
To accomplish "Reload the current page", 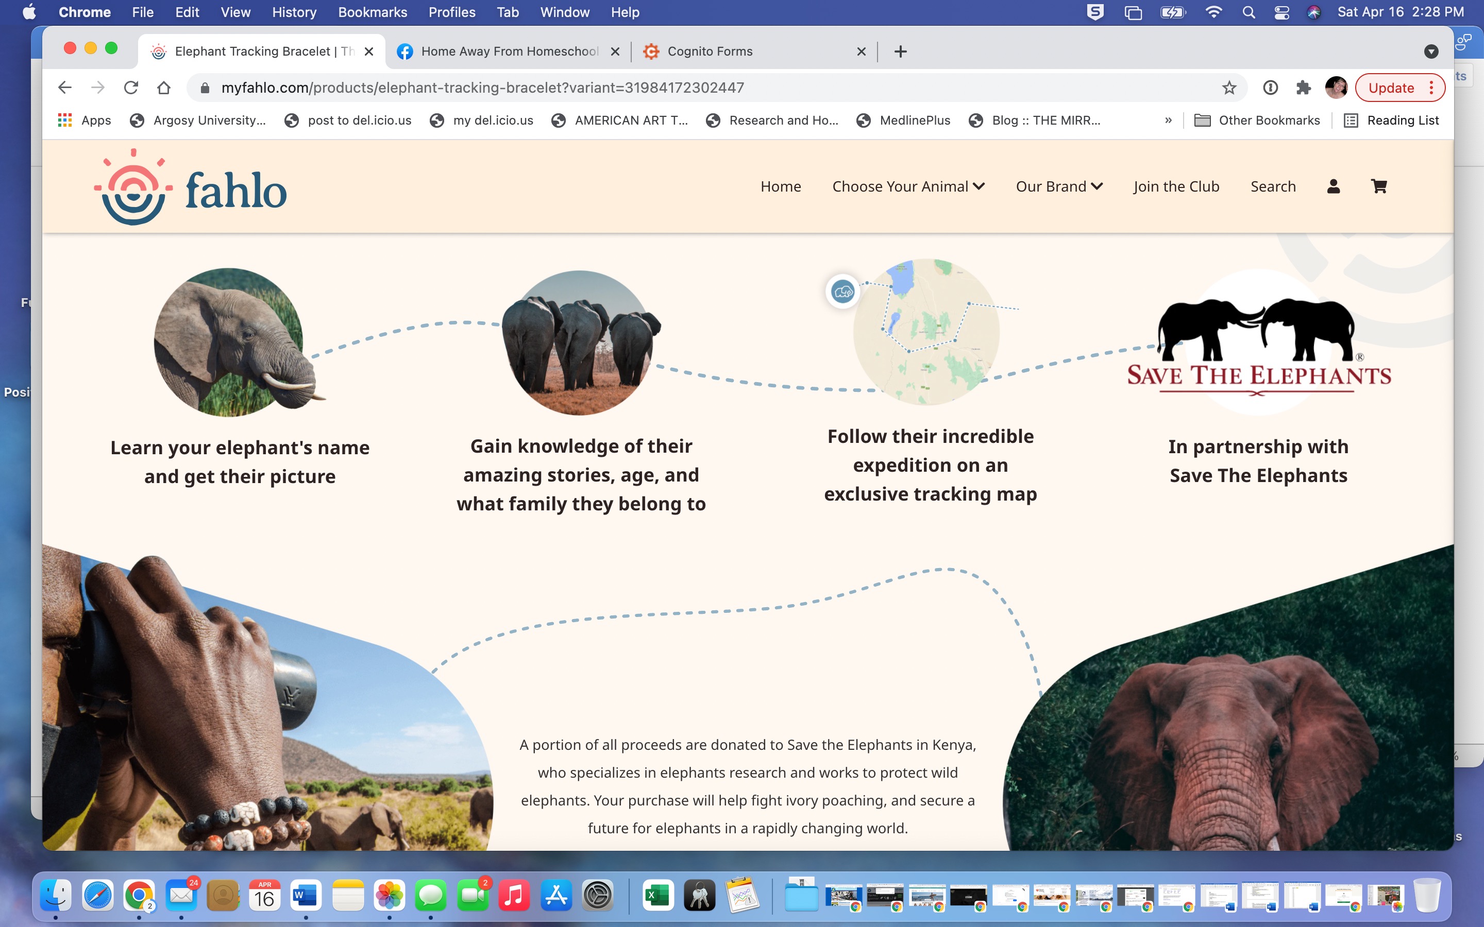I will click(130, 88).
